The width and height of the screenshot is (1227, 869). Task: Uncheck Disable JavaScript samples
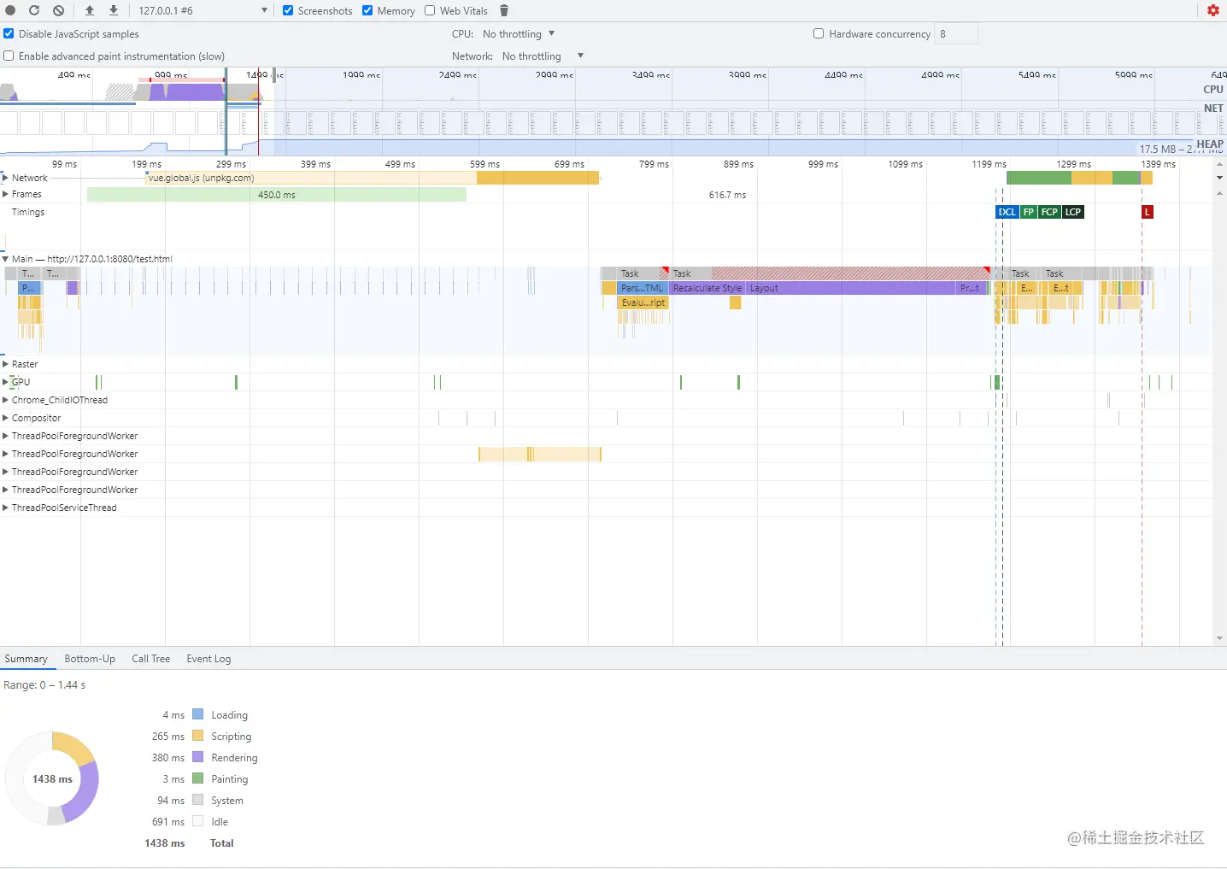9,33
